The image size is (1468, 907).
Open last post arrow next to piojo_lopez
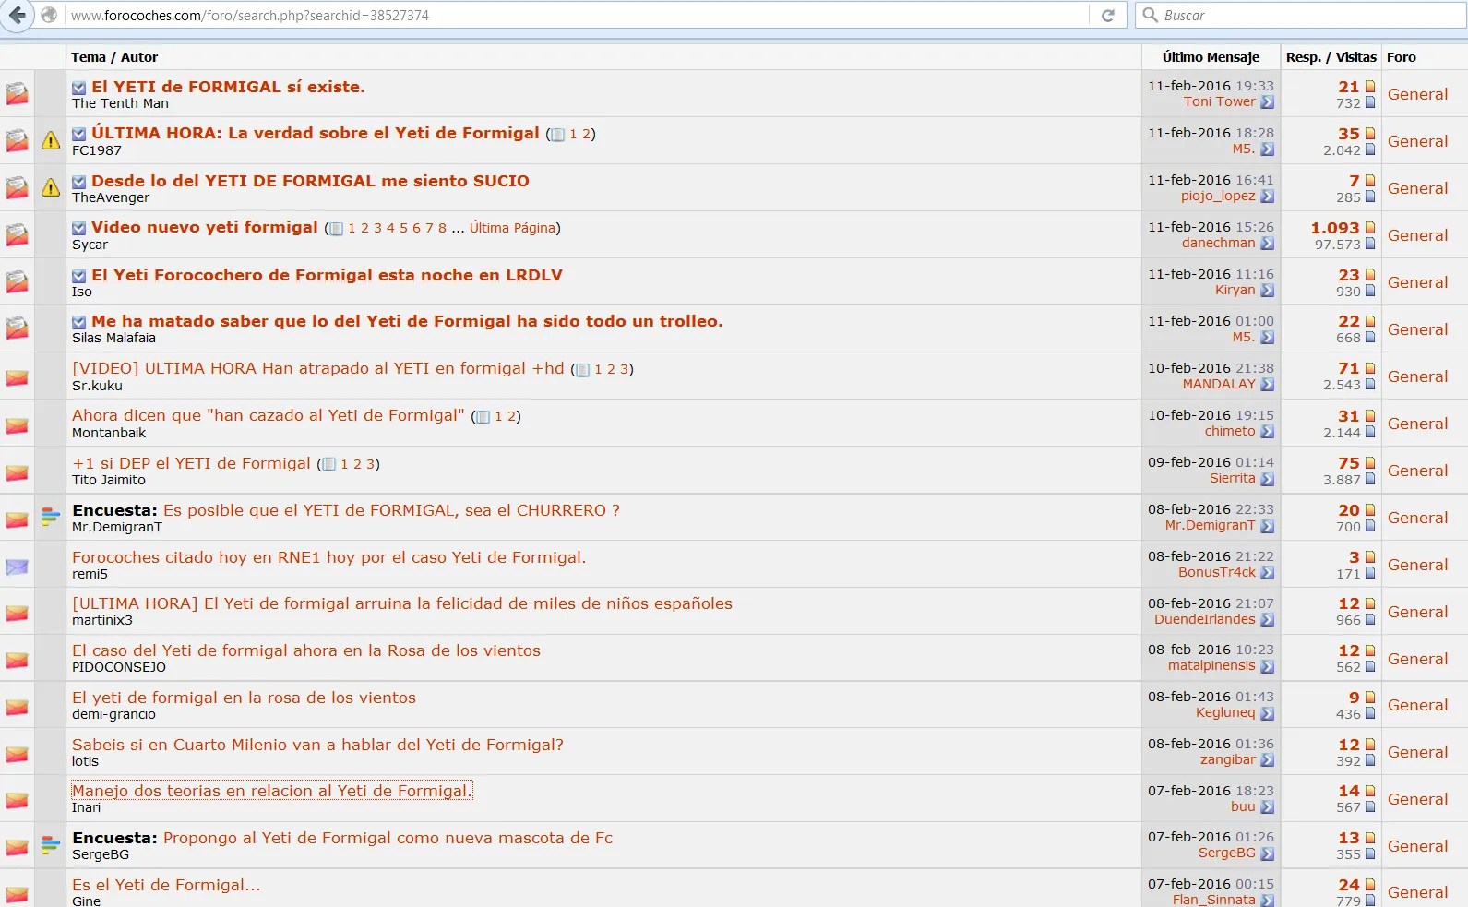pyautogui.click(x=1268, y=197)
